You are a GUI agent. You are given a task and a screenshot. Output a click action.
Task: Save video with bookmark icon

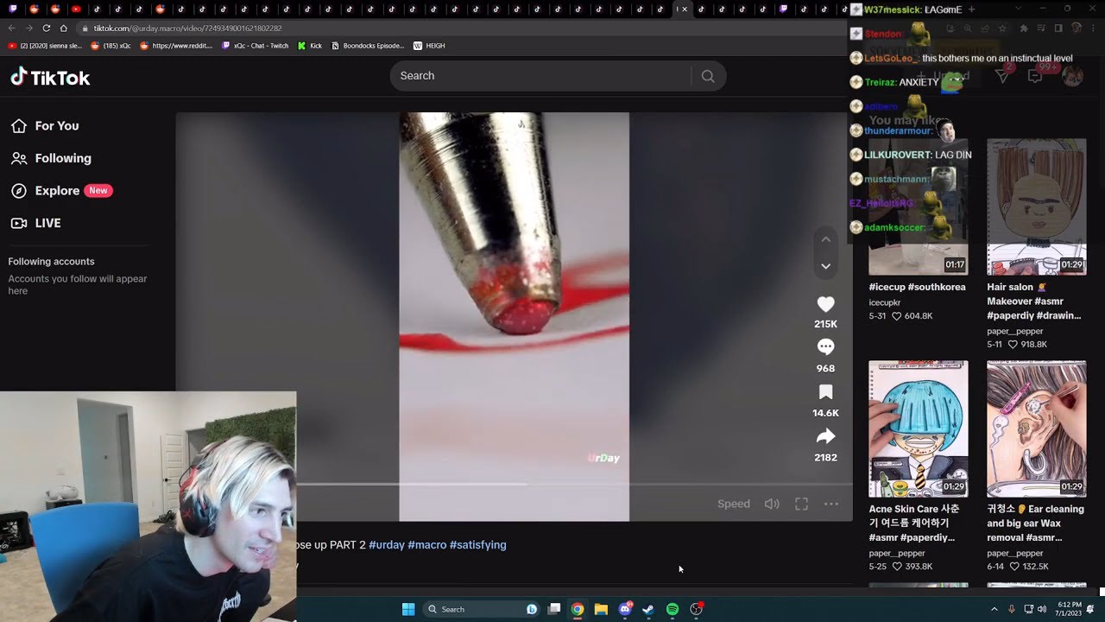825,392
